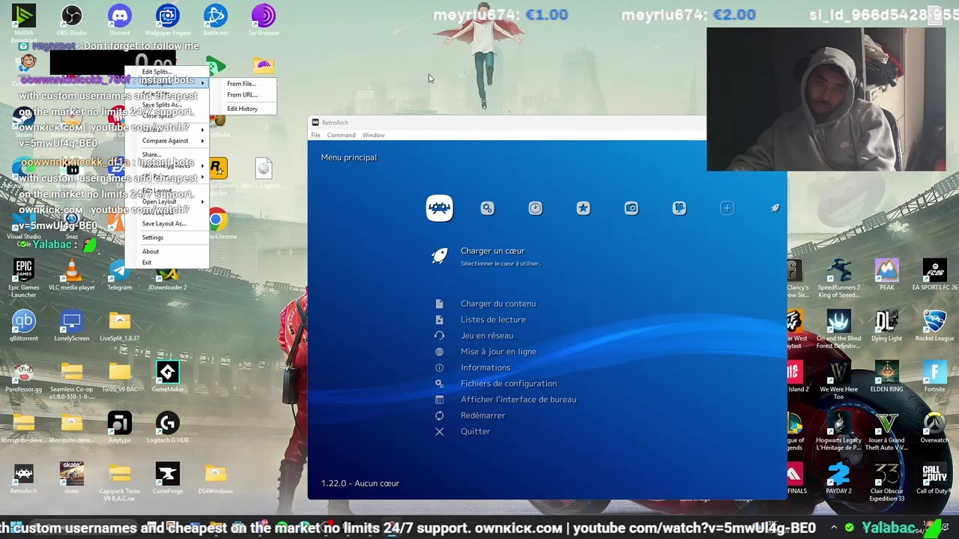959x539 pixels.
Task: Click the rocket icon beside Charger un cœur
Action: [x=440, y=256]
